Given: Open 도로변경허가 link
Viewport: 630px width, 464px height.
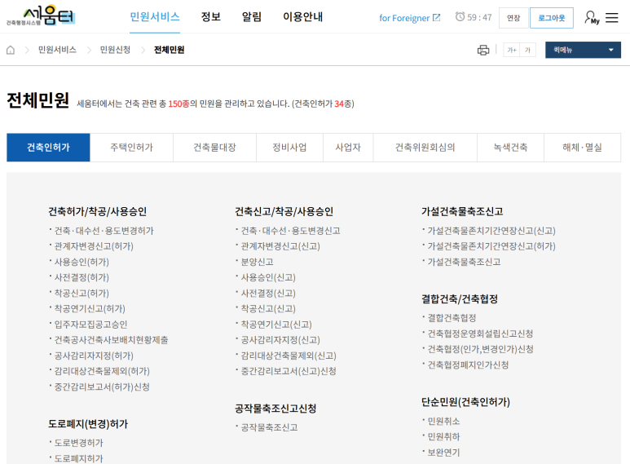Looking at the screenshot, I should (78, 443).
